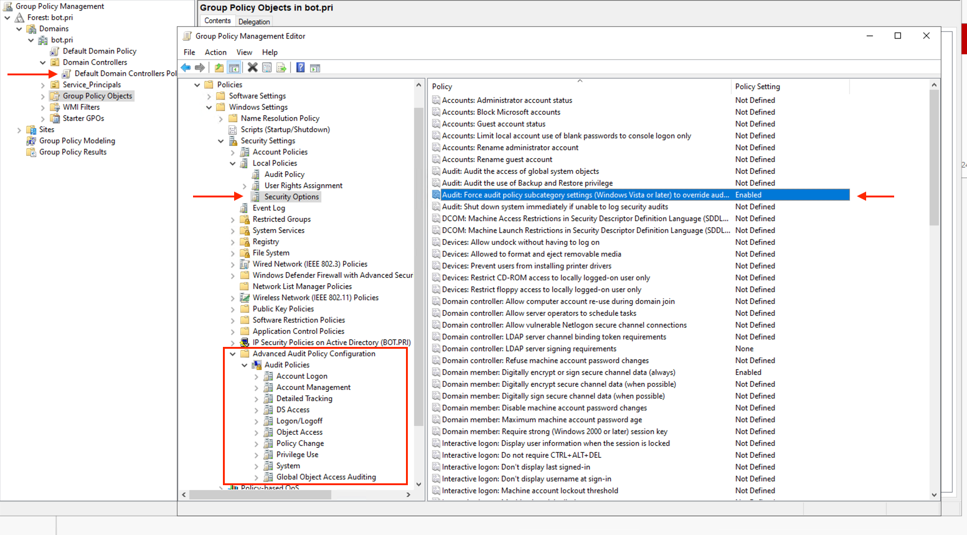Click the Forward navigation arrow in the toolbar

[x=199, y=67]
